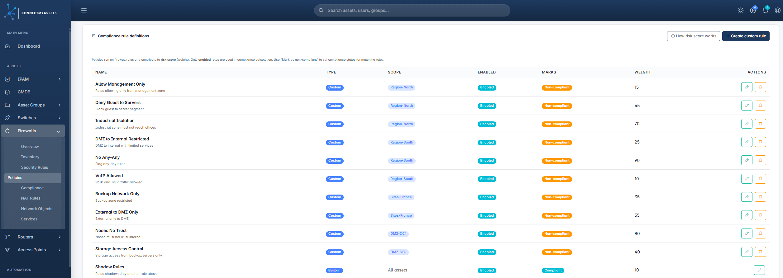This screenshot has width=783, height=278.
Task: Edit the Shadow Rules built-in rule
Action: (759, 270)
